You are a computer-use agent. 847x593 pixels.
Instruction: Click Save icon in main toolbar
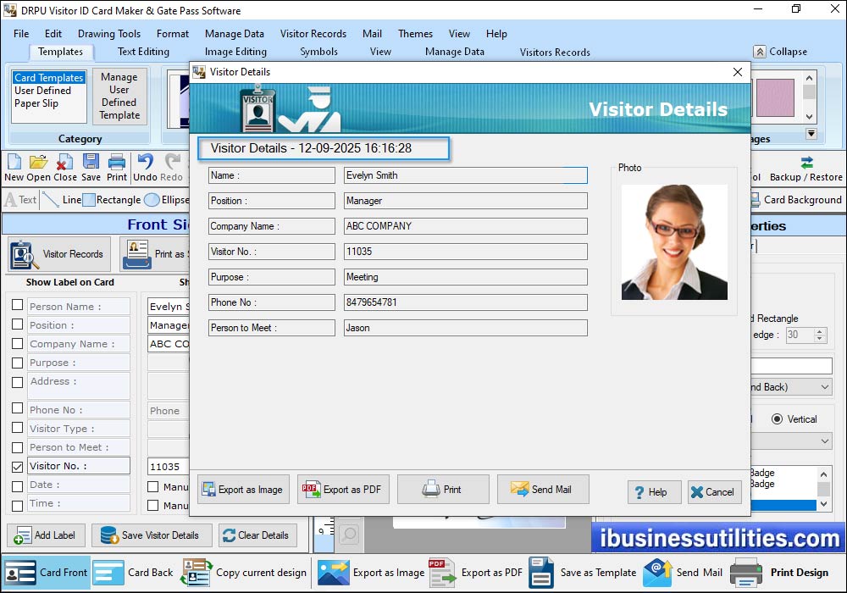[x=91, y=167]
